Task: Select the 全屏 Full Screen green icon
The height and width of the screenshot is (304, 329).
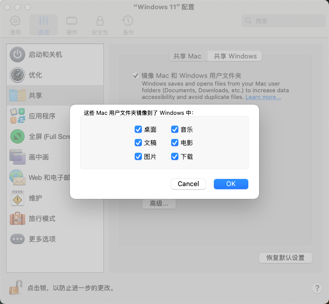Action: point(17,136)
